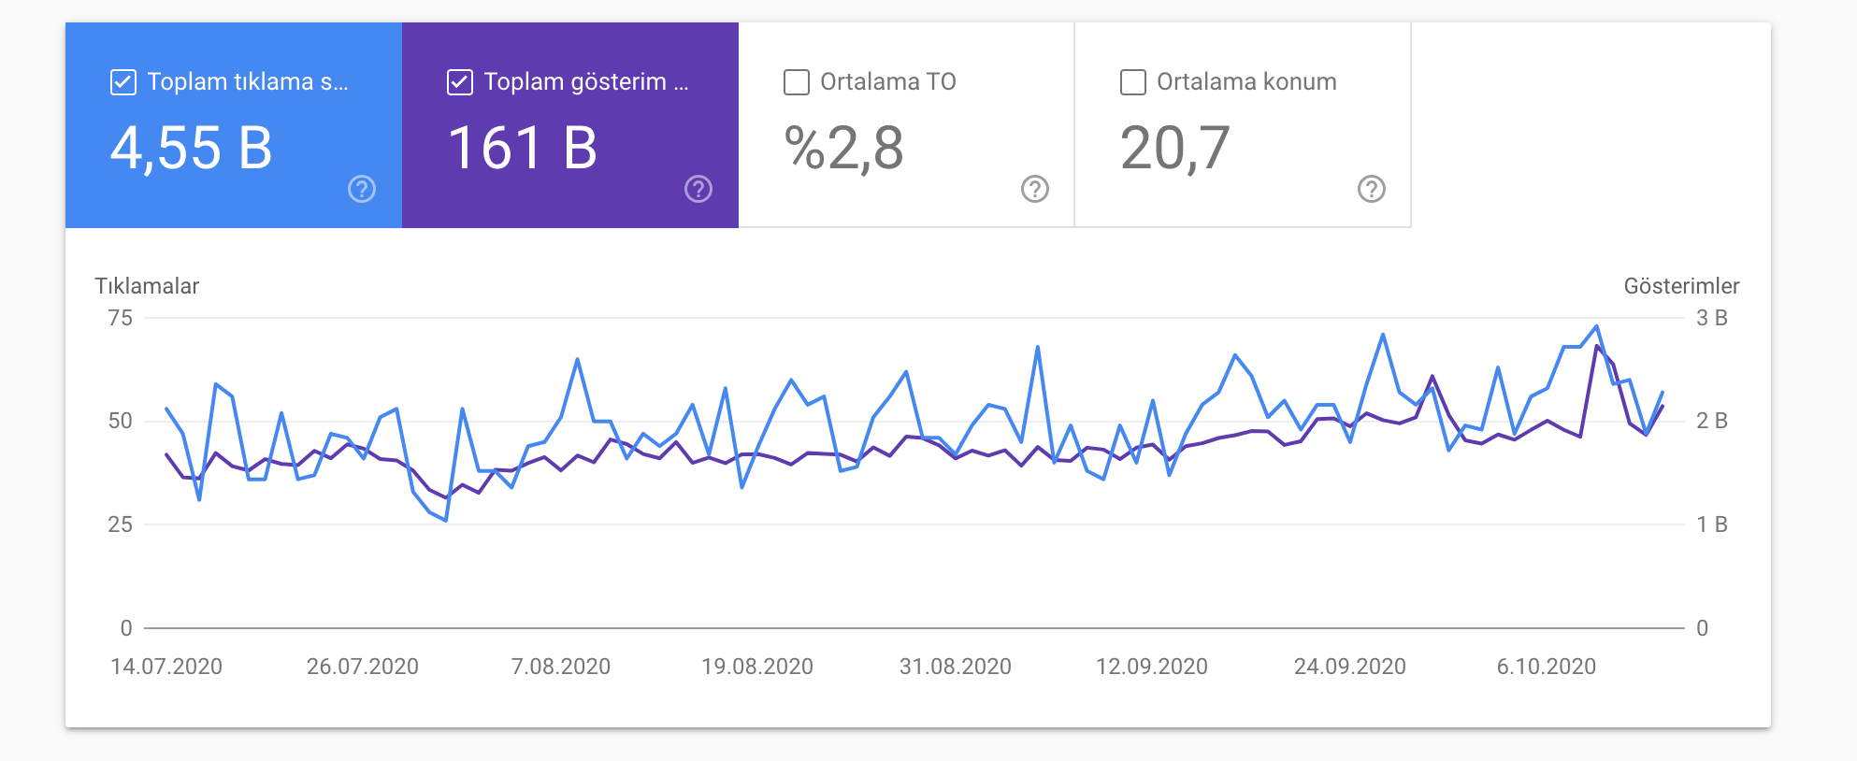1857x761 pixels.
Task: Click the %2,8 average CTR value
Action: (x=844, y=148)
